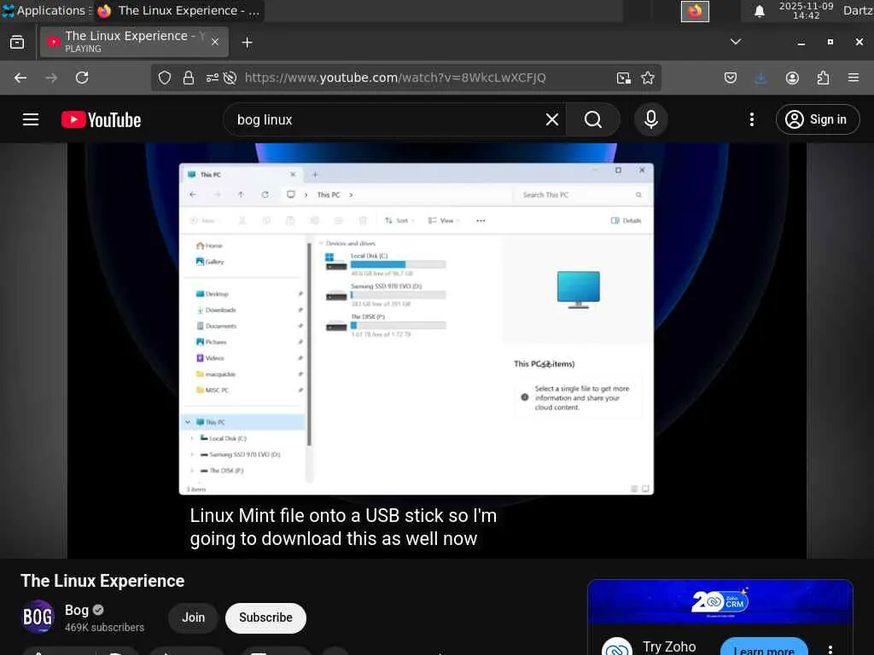This screenshot has height=655, width=874.
Task: Open the YouTube guide hamburger menu
Action: click(x=30, y=119)
